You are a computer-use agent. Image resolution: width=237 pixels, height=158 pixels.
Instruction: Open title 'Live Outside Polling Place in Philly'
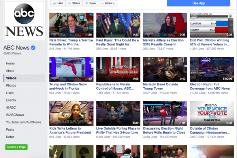tap(118, 130)
